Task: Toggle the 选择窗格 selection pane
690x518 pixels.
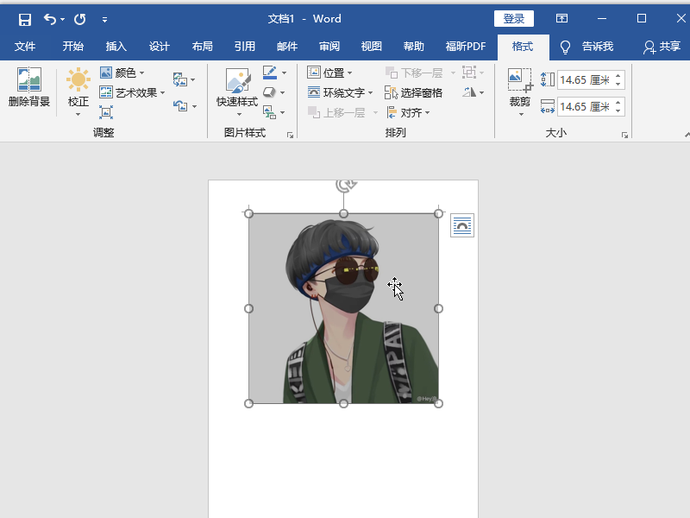Action: 413,92
